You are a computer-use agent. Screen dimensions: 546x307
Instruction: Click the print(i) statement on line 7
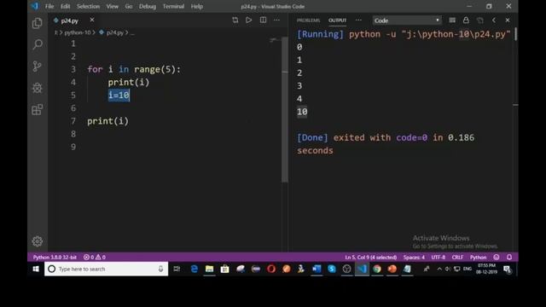[108, 121]
